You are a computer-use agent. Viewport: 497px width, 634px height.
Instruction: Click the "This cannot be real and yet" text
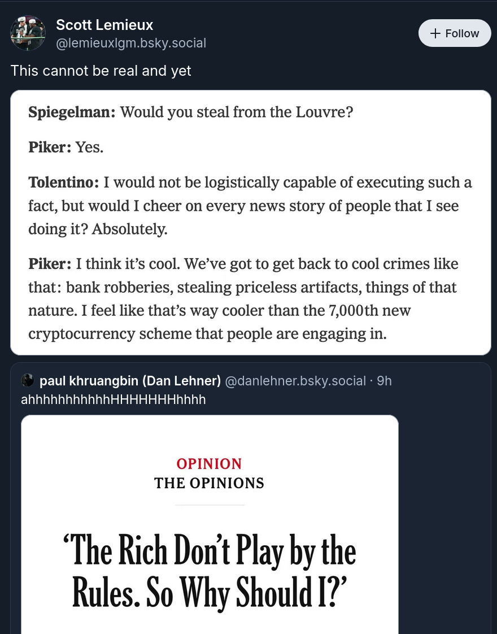101,71
